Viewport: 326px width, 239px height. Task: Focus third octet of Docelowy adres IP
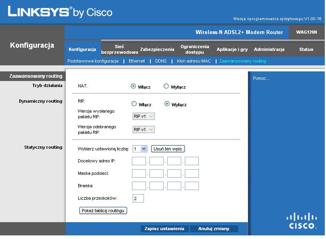click(174, 161)
